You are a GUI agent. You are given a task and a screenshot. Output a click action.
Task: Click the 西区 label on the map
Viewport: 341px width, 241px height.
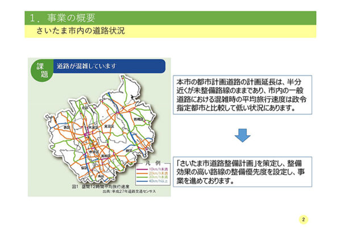[x=66, y=128]
